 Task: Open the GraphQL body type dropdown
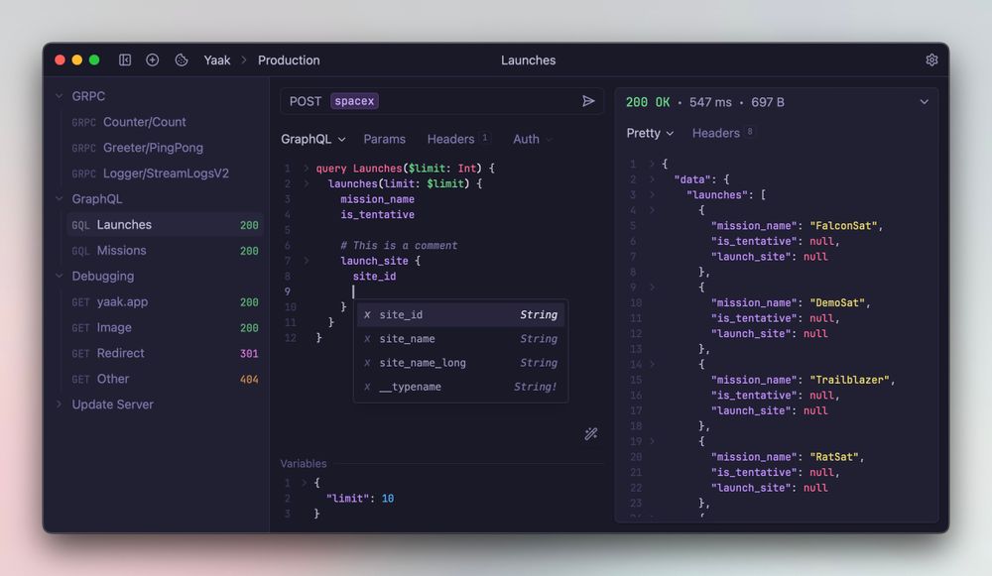[x=312, y=139]
